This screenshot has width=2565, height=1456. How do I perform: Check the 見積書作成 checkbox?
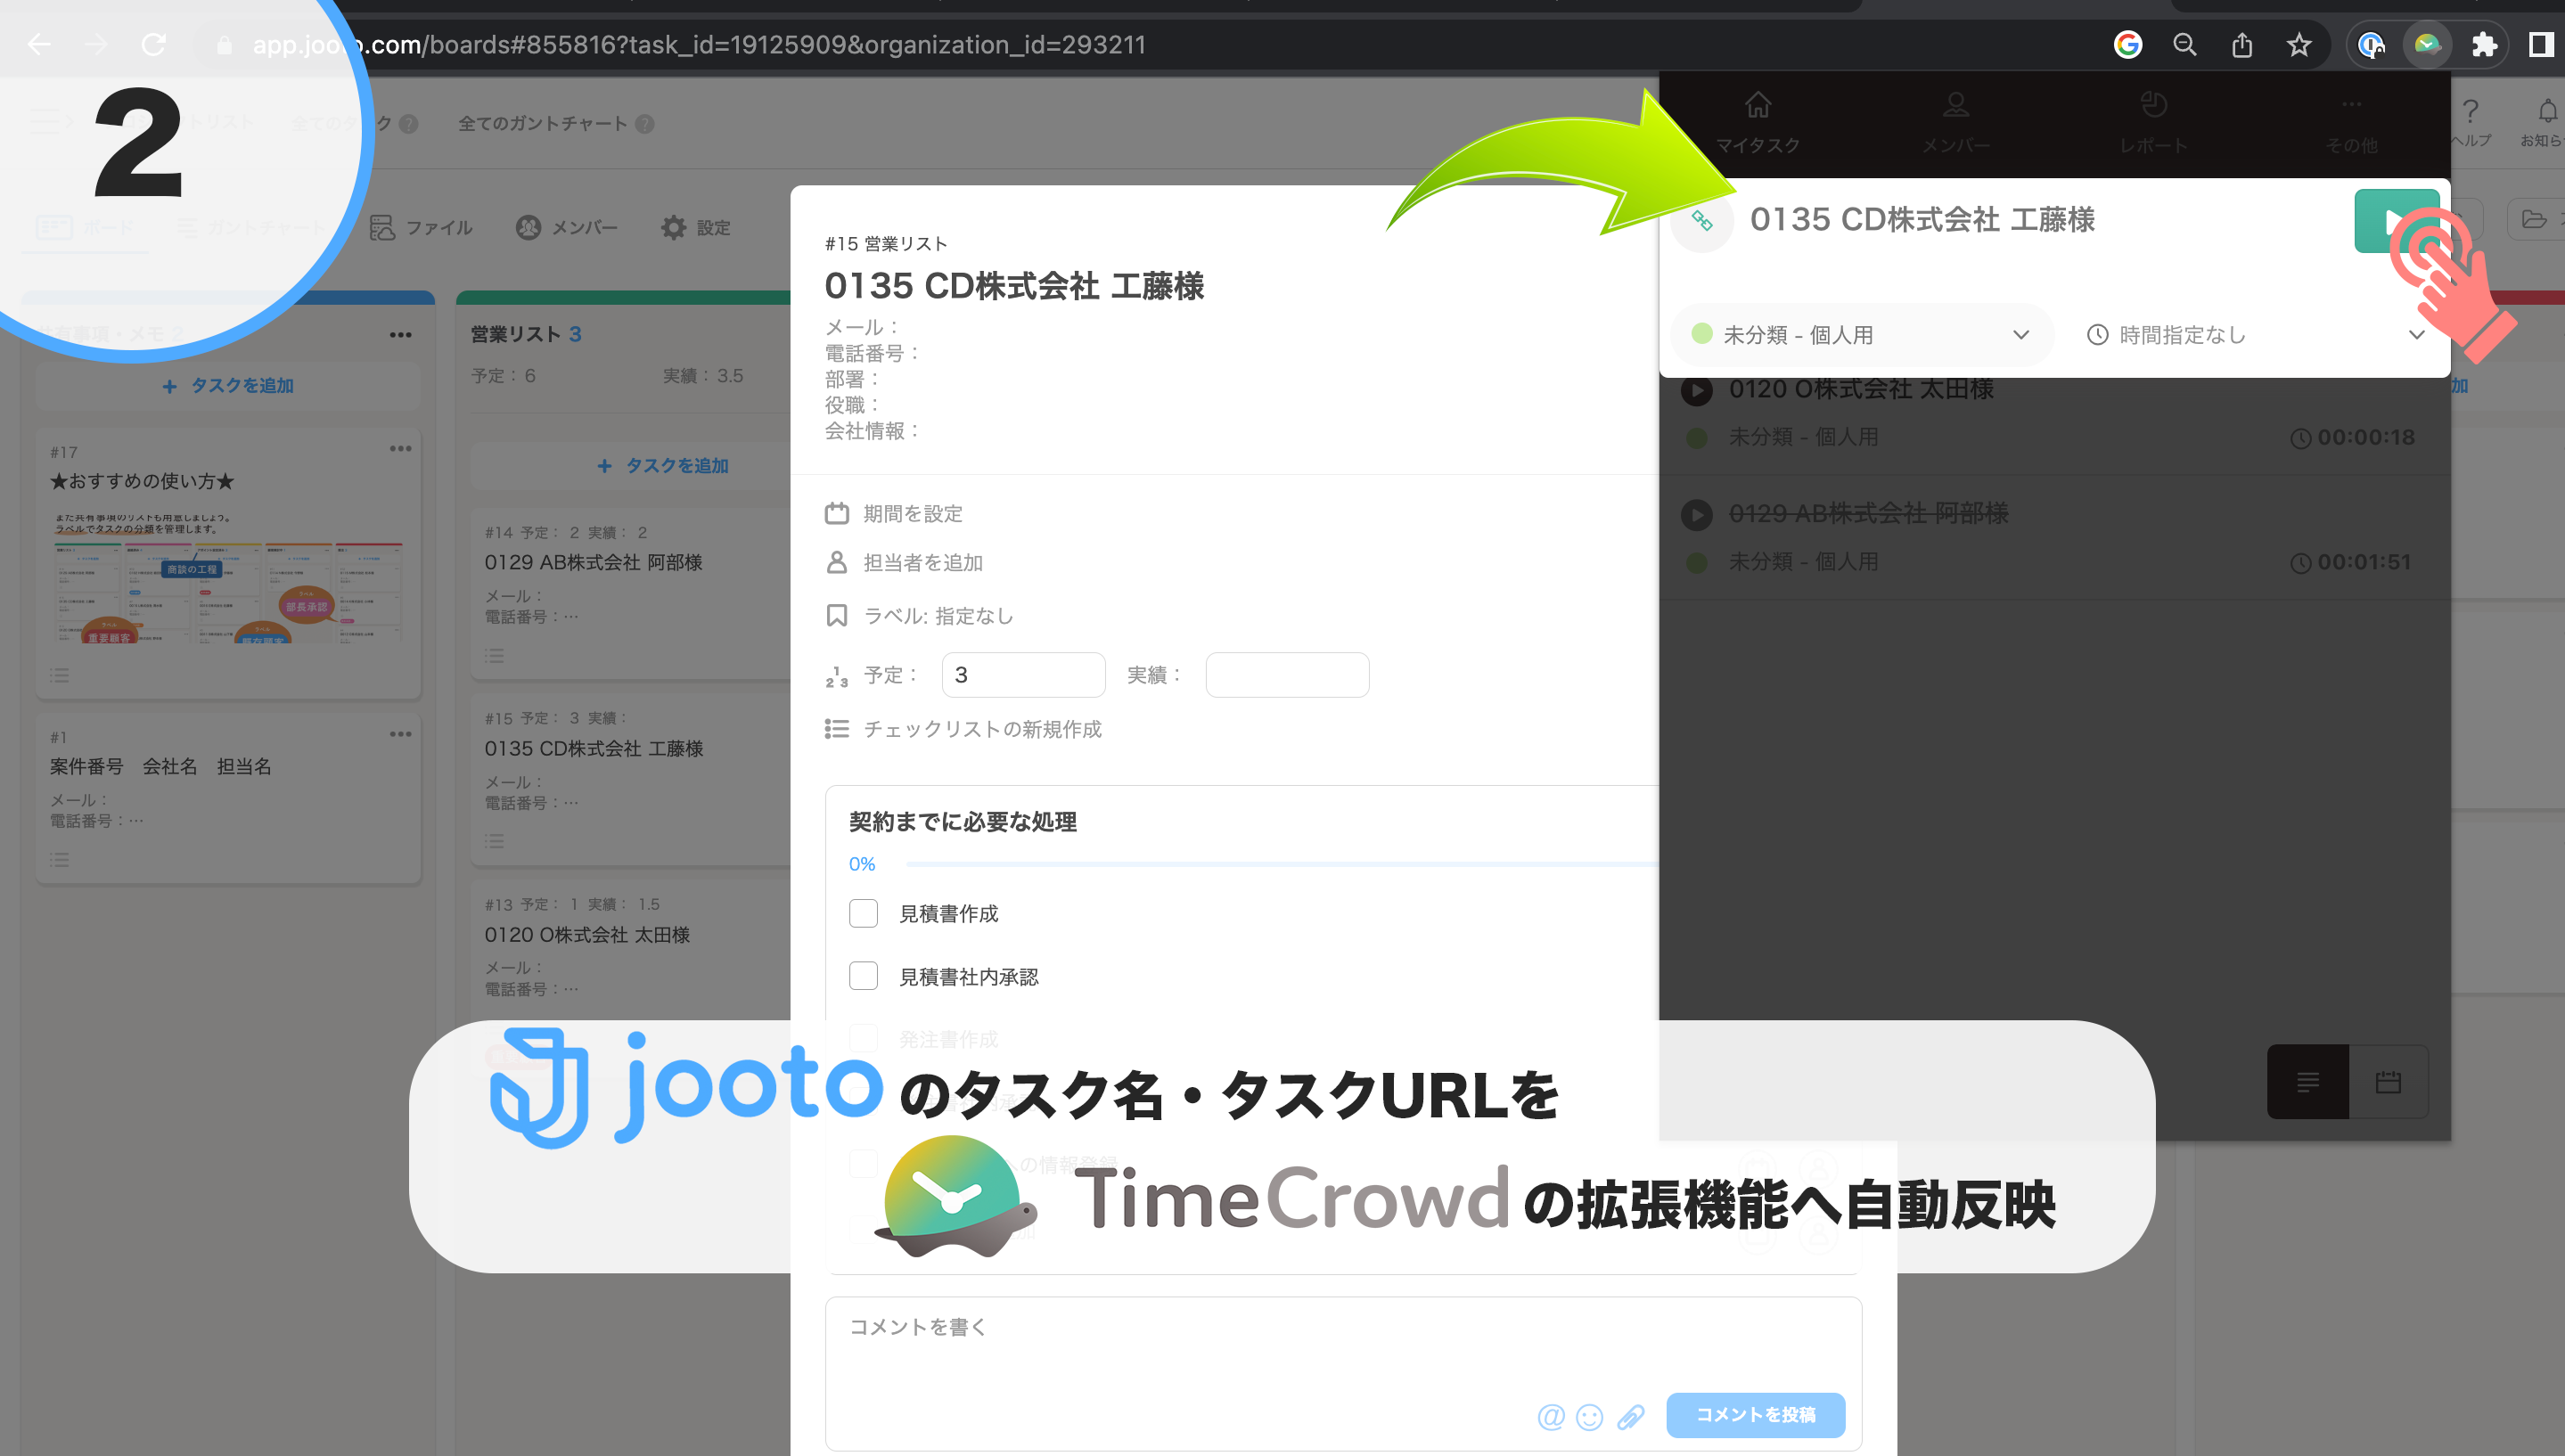pyautogui.click(x=863, y=913)
